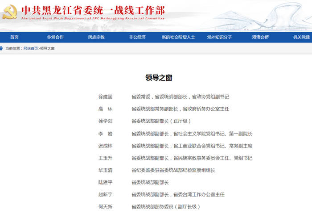Open 新的社会阶层人士 menu item

[x=178, y=37]
